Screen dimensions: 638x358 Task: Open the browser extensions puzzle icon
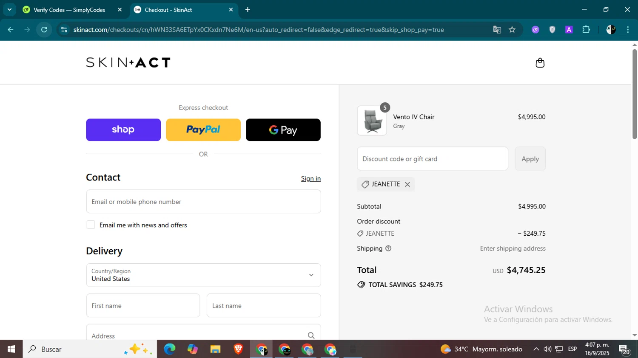[x=586, y=30]
